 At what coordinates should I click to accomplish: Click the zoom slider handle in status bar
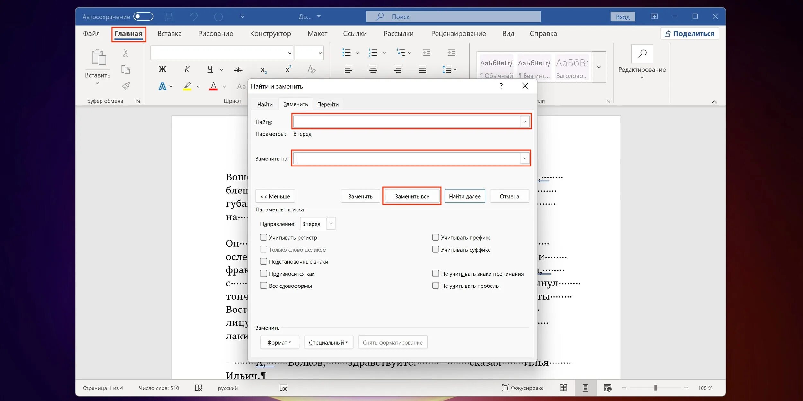tap(656, 388)
